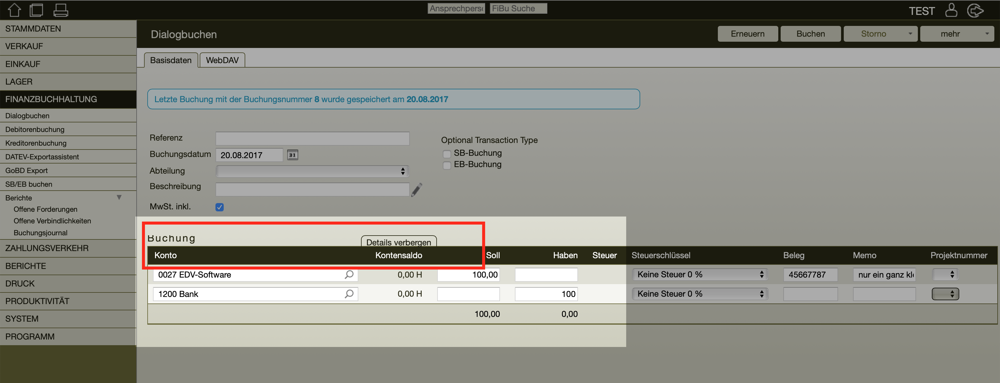Image resolution: width=1000 pixels, height=383 pixels.
Task: Collapse the Berichte submenu arrow
Action: pyautogui.click(x=119, y=197)
